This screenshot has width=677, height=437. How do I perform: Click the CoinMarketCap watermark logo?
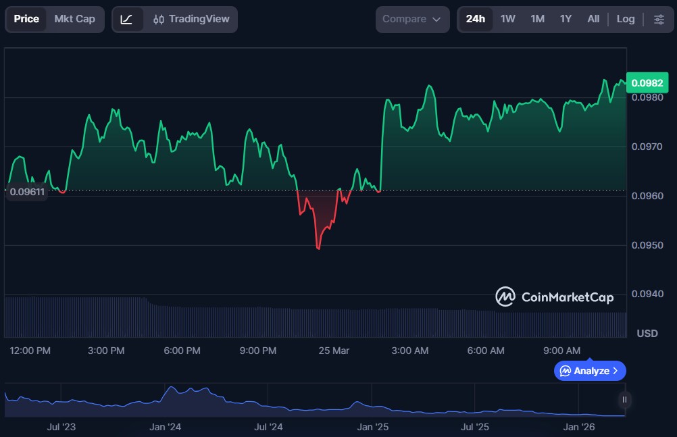505,297
